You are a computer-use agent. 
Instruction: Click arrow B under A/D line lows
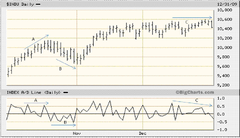[63, 125]
